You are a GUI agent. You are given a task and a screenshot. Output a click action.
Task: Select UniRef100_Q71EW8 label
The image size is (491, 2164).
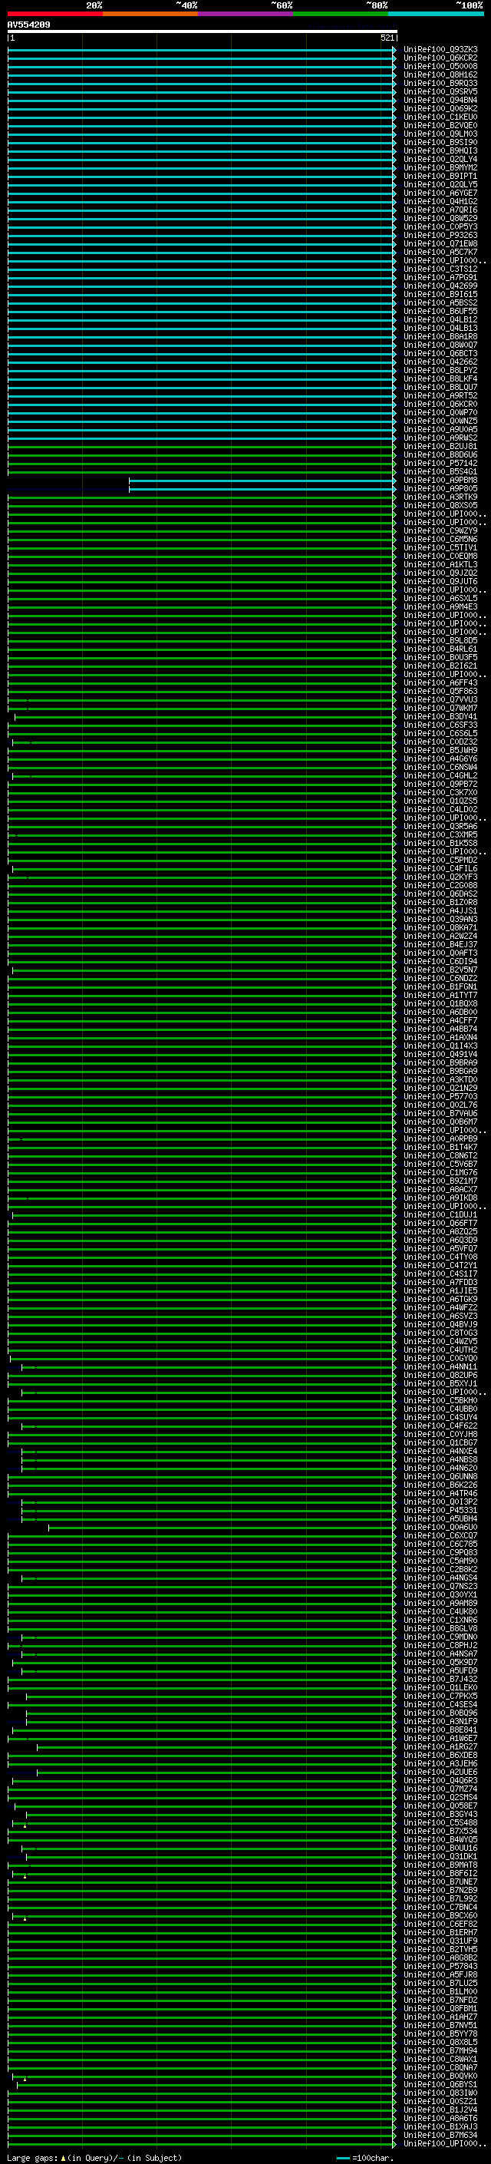pos(440,243)
